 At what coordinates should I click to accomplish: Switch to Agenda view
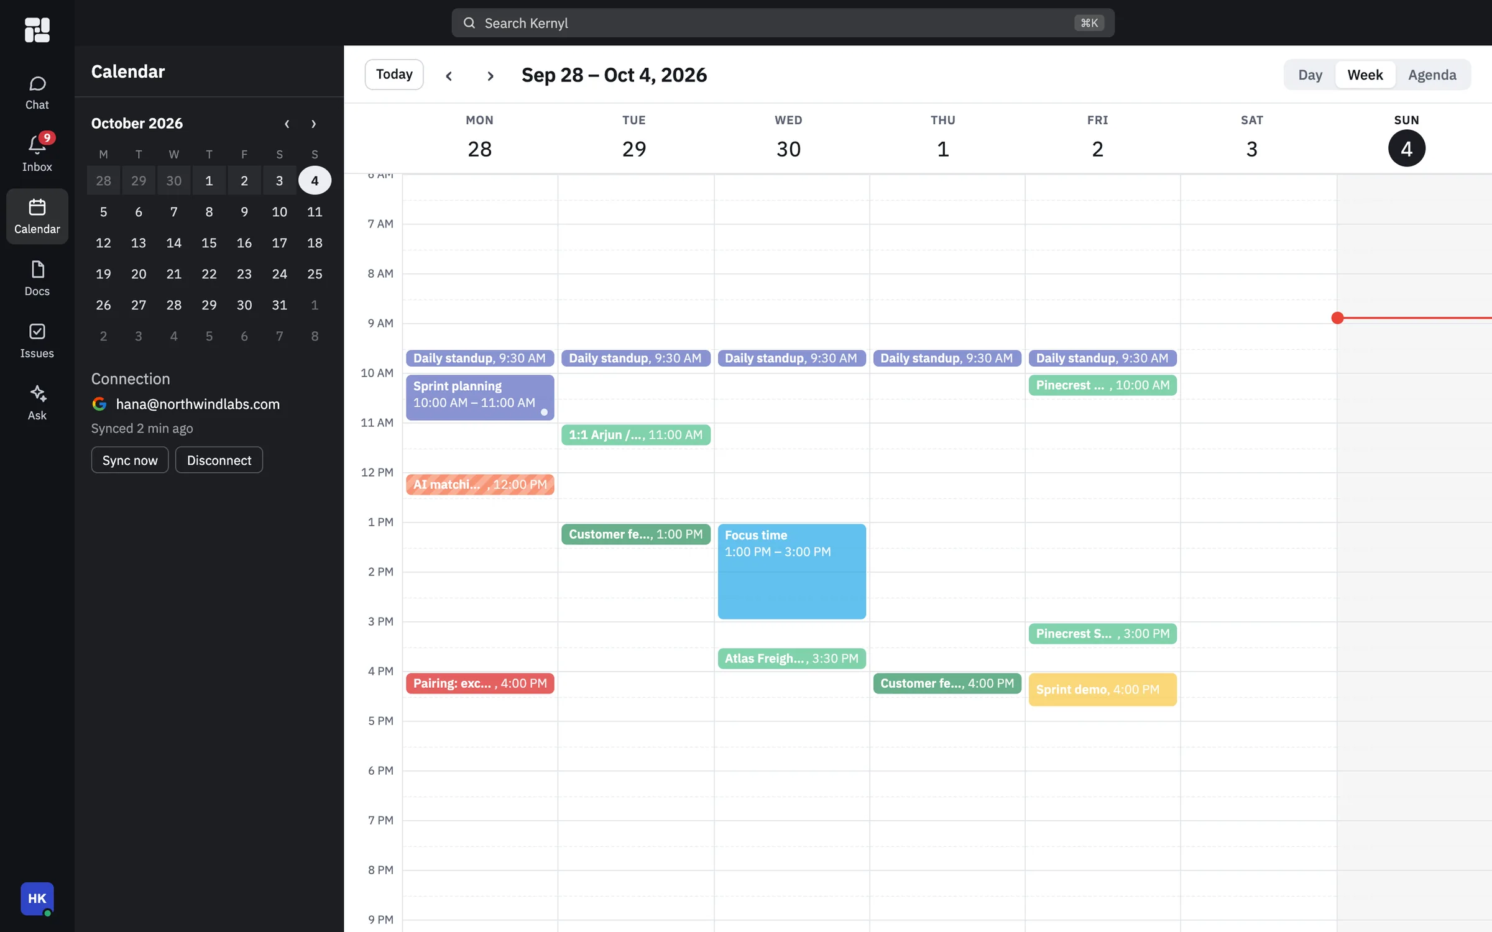point(1432,75)
